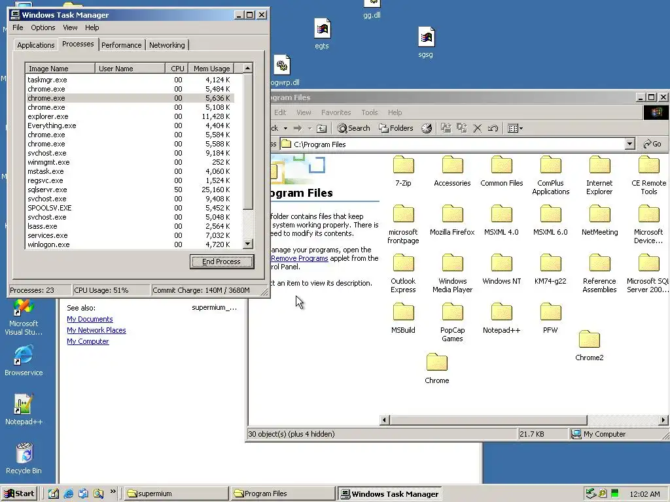Open the Notepad++ folder in Program Files
The width and height of the screenshot is (670, 502).
pos(502,319)
